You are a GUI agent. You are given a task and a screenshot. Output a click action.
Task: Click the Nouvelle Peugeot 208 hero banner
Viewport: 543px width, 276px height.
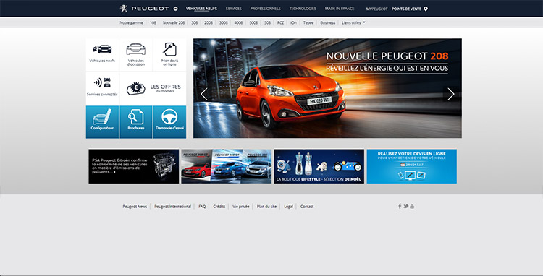pyautogui.click(x=327, y=88)
